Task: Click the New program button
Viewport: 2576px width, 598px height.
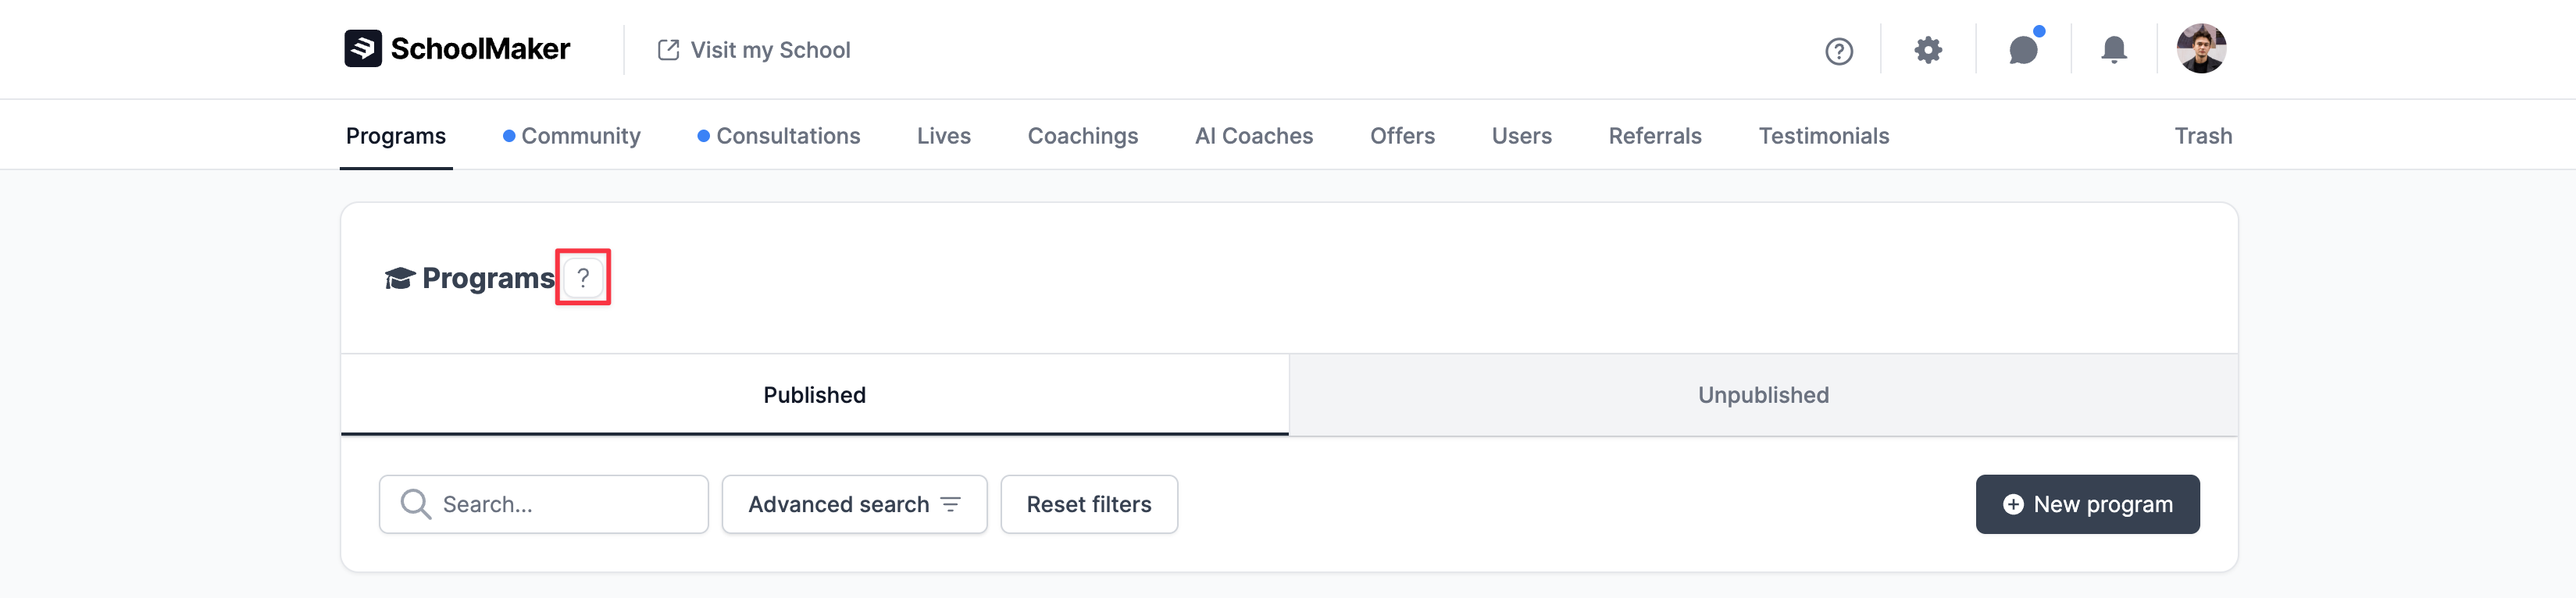Action: (2086, 504)
